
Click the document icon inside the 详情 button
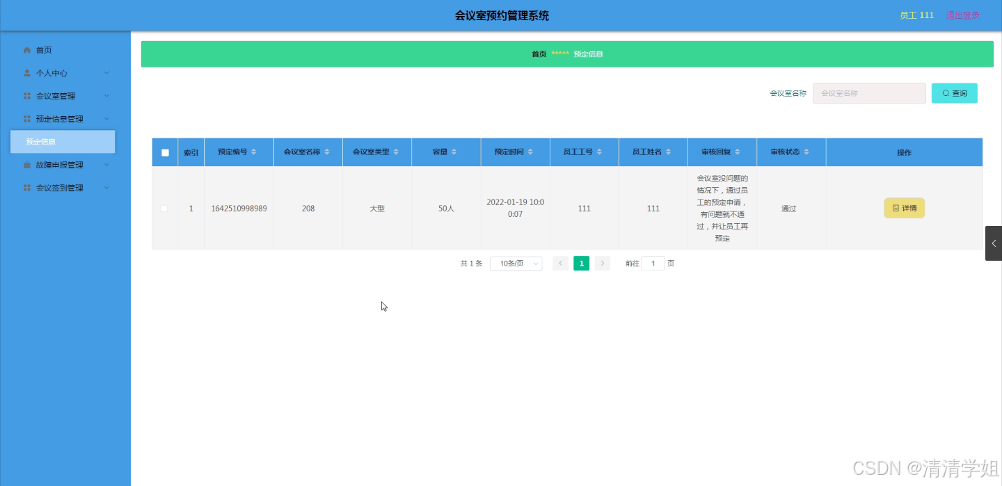click(895, 208)
